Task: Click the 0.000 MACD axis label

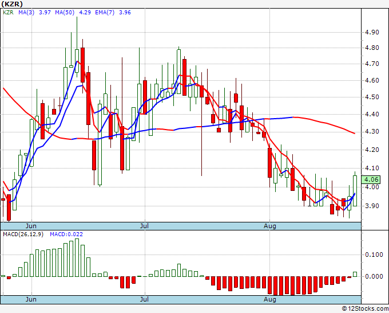Action: [x=374, y=276]
